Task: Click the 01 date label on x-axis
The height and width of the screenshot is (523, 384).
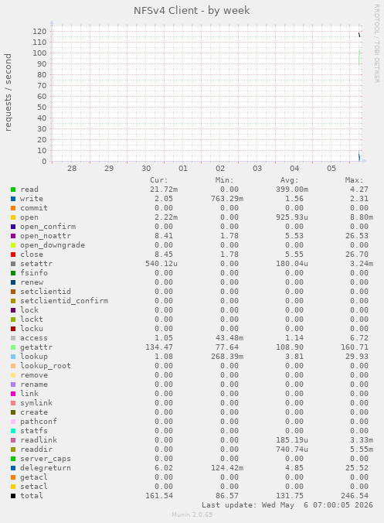Action: pos(183,169)
